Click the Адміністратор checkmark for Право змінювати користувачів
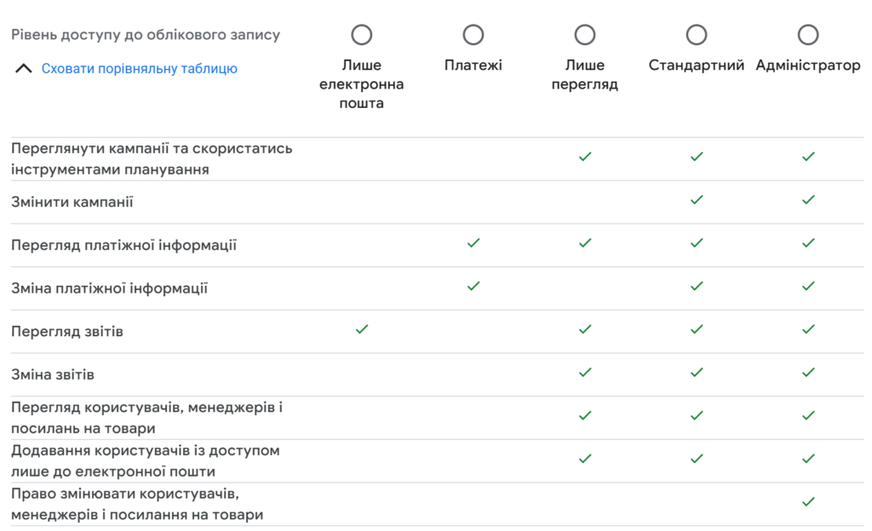 click(x=808, y=502)
